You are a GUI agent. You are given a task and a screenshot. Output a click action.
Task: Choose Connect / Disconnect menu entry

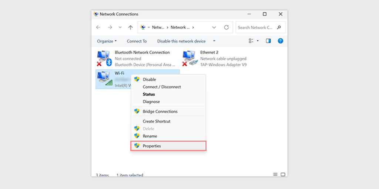(168, 87)
